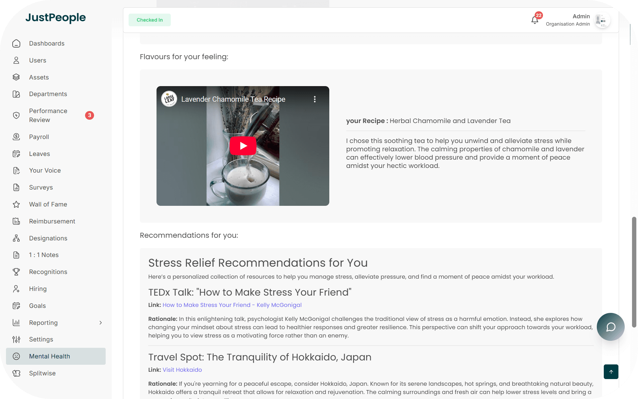Click the Reporting bar chart icon
The width and height of the screenshot is (638, 399).
click(x=16, y=323)
